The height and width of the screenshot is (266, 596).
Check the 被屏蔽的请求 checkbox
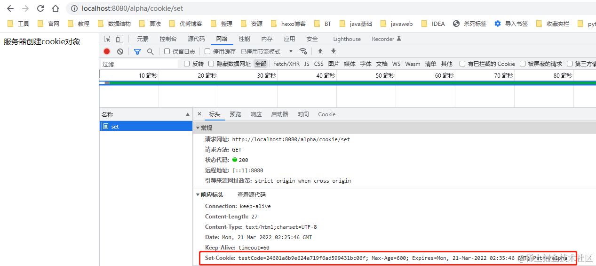[x=523, y=64]
